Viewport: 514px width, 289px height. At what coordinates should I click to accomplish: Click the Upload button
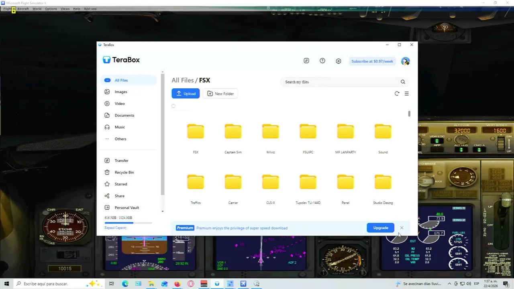coord(186,94)
